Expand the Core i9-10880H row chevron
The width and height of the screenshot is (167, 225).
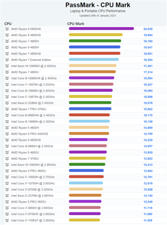click(x=7, y=122)
